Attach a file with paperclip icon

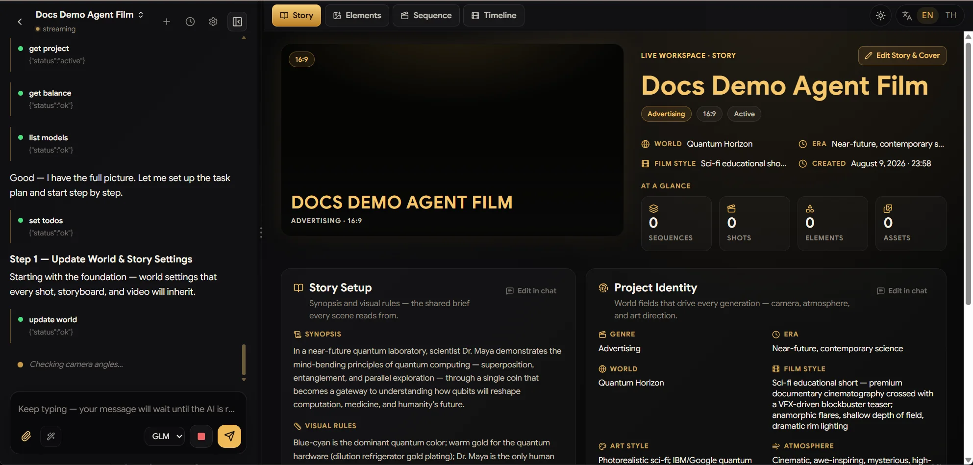(x=26, y=436)
